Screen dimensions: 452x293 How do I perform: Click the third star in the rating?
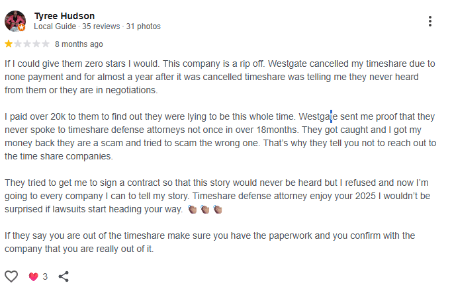27,44
